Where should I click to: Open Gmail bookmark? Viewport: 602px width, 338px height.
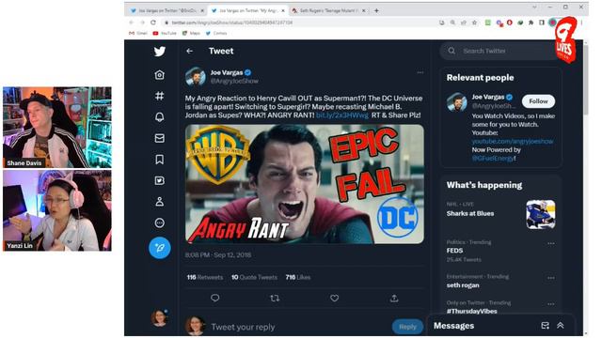[138, 34]
